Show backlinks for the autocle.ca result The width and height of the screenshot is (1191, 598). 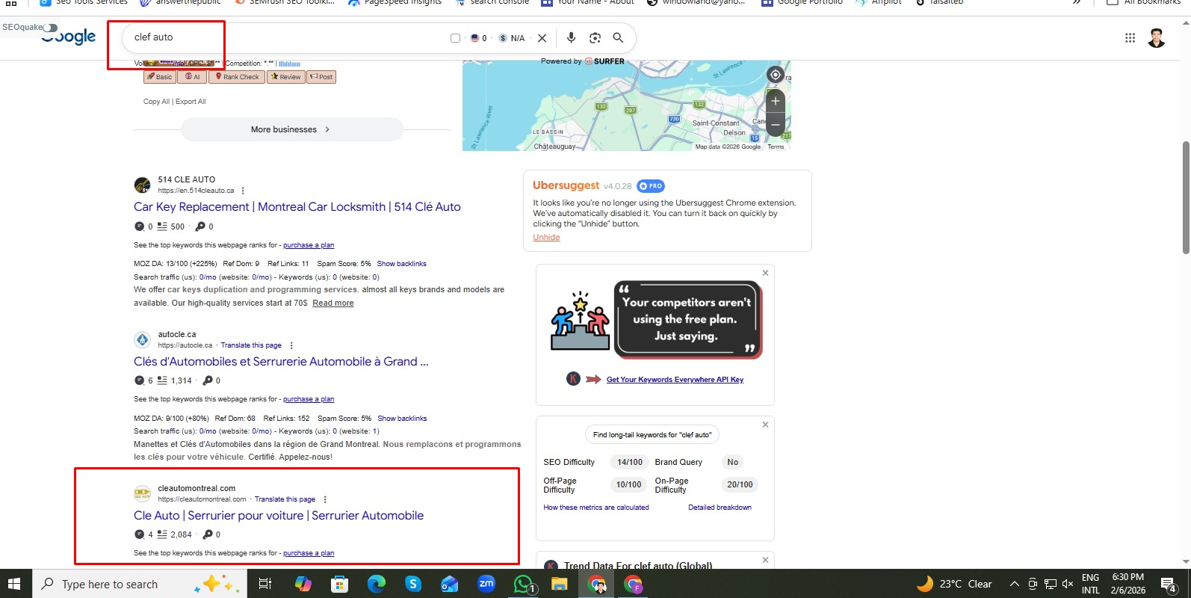pos(402,419)
